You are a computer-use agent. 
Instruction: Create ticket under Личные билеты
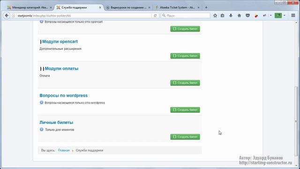185,137
